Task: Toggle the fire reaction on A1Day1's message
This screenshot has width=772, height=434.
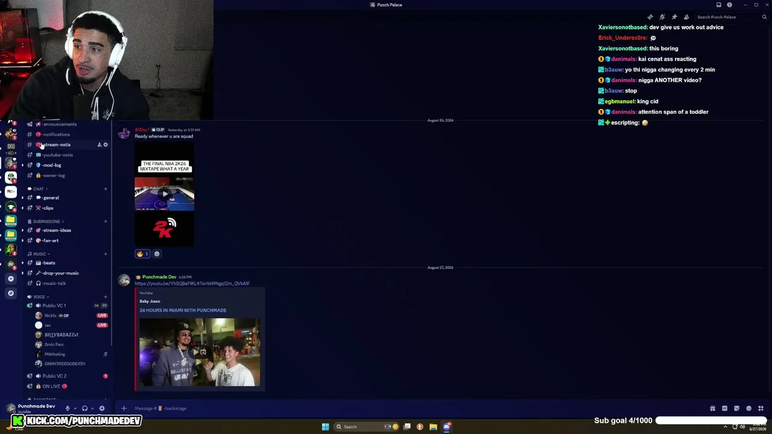Action: point(142,254)
